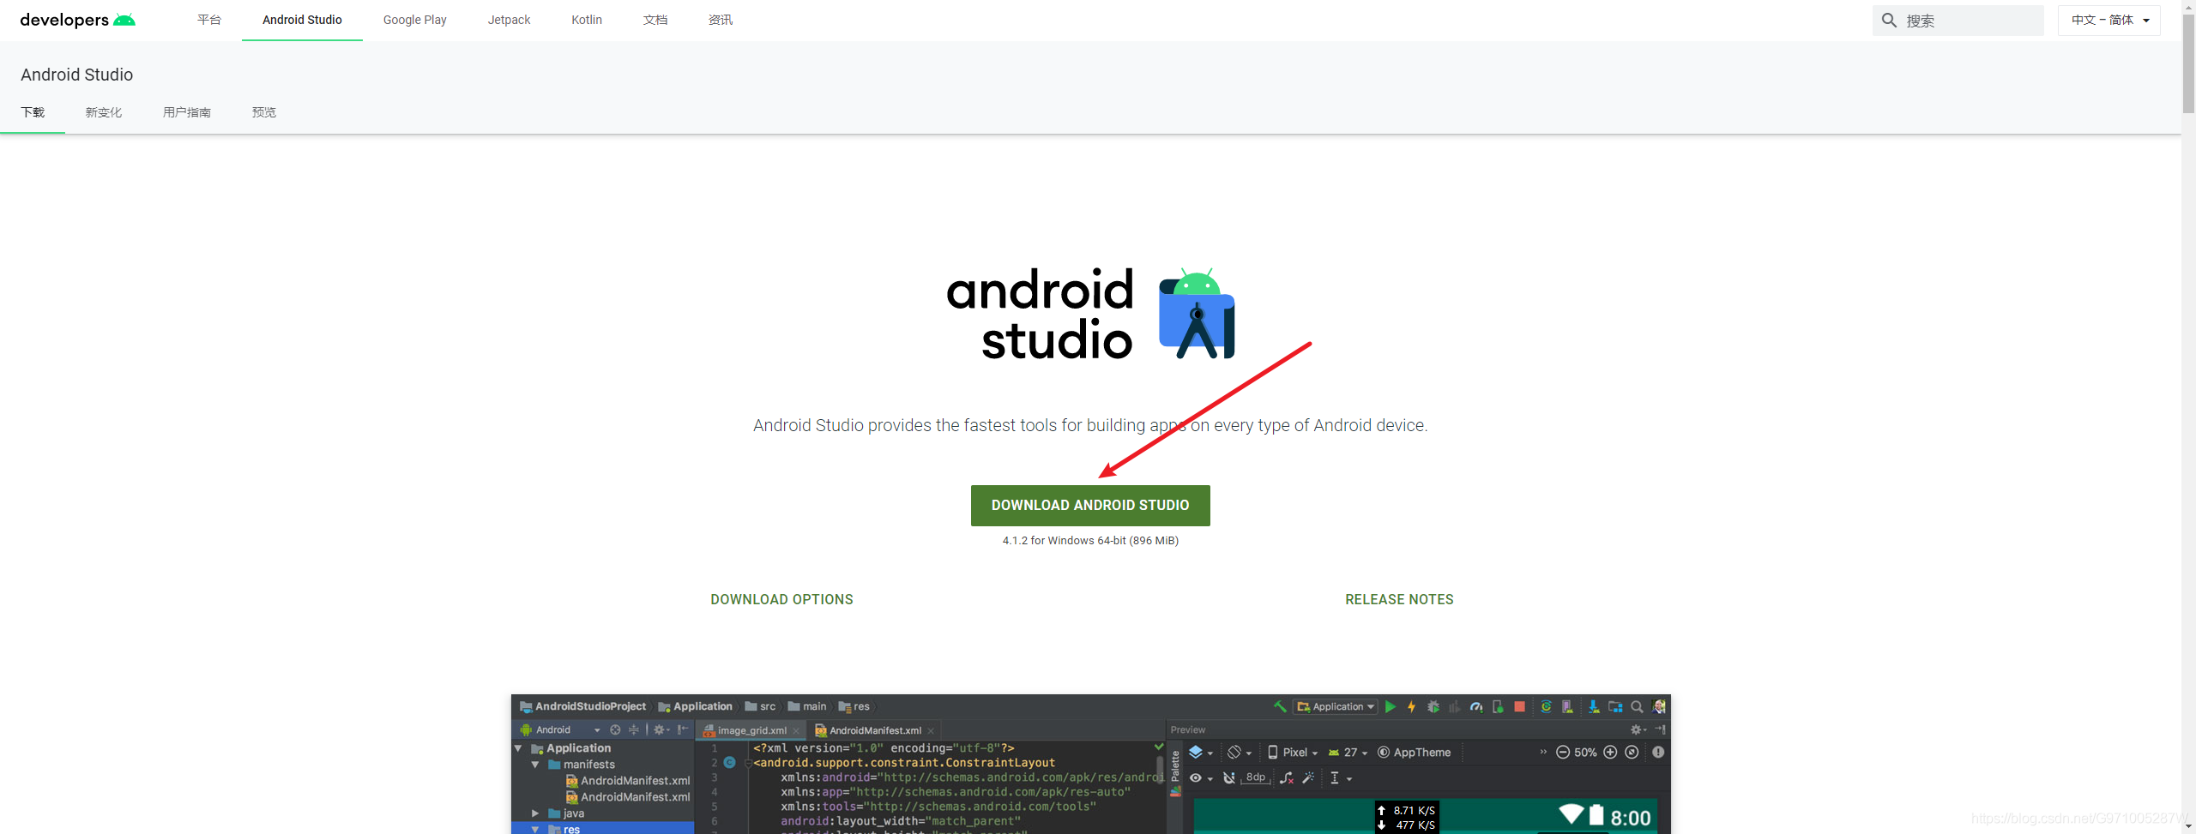Click the AVD Manager device icon
Screen dimensions: 2196x834
[x=1567, y=706]
